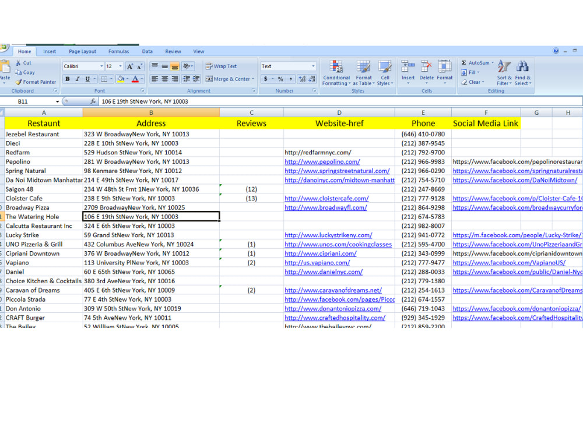The width and height of the screenshot is (583, 437).
Task: Click the Excel Help question icon
Action: [x=556, y=51]
